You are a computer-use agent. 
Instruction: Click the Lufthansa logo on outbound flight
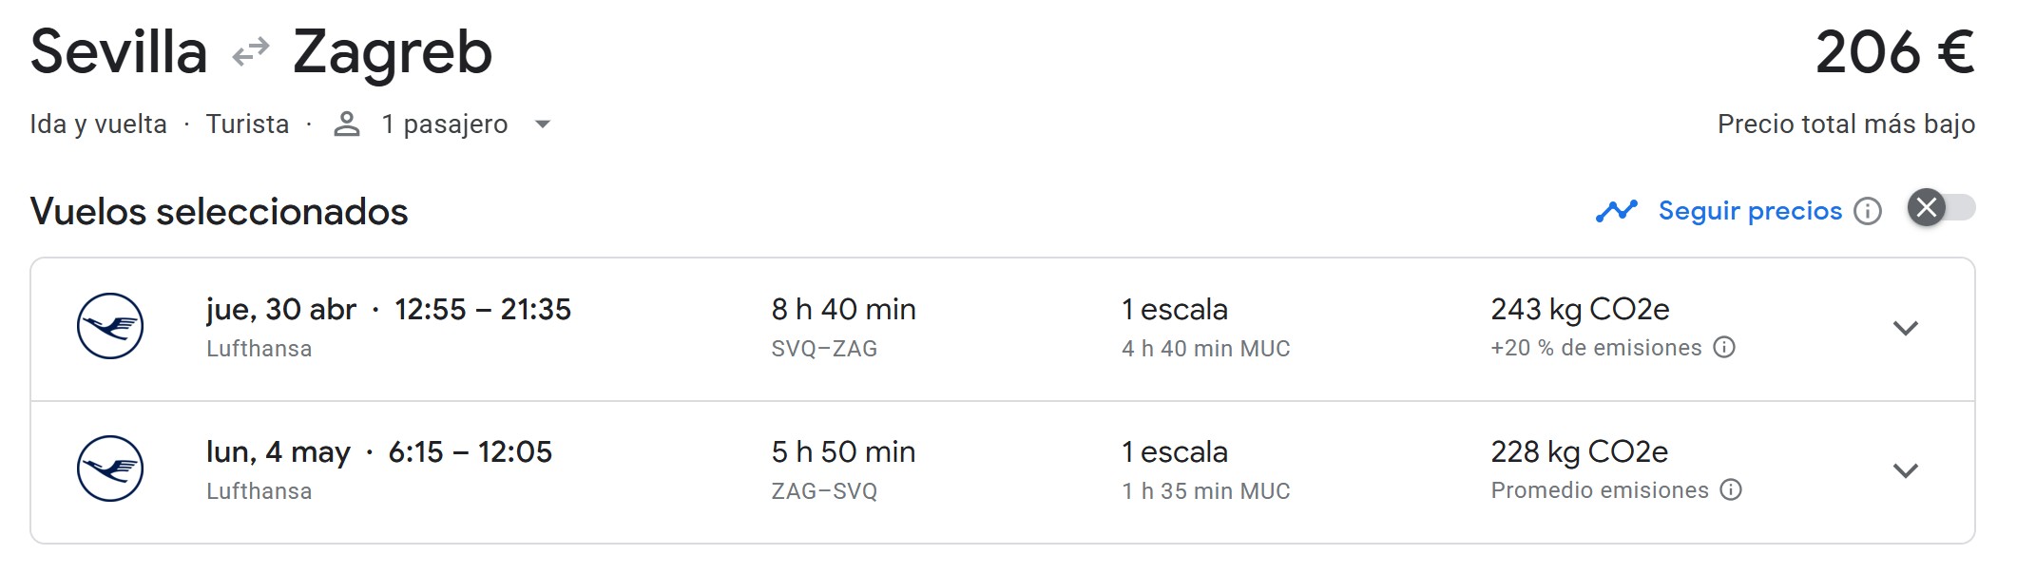pyautogui.click(x=110, y=326)
